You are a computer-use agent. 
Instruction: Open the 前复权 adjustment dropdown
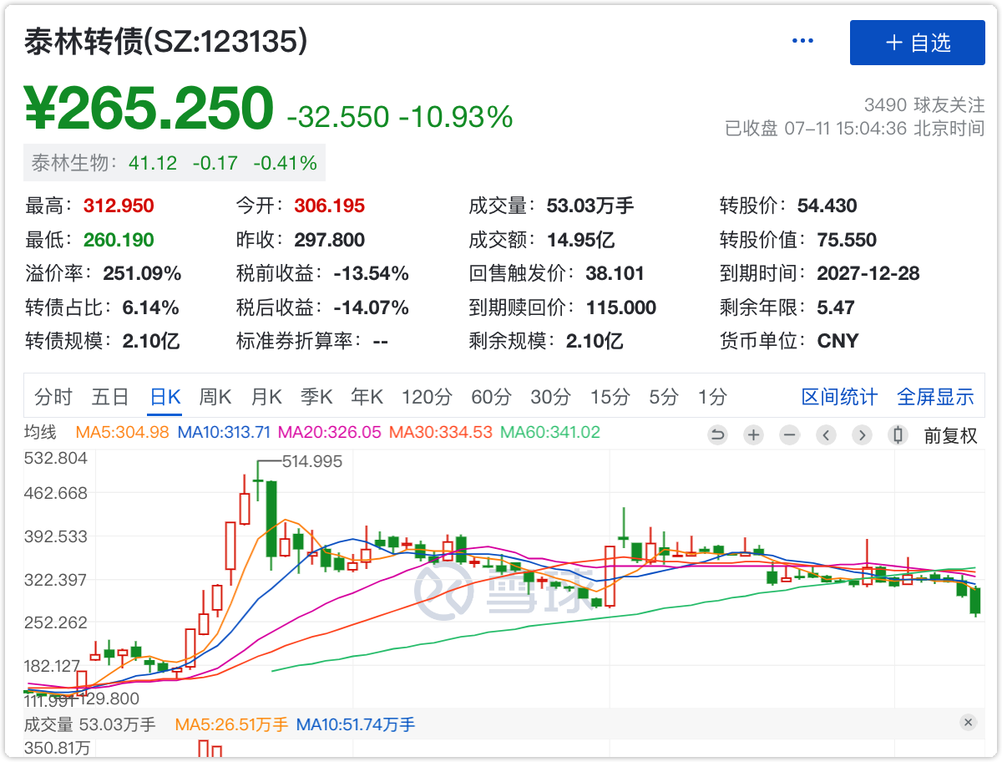tap(949, 434)
